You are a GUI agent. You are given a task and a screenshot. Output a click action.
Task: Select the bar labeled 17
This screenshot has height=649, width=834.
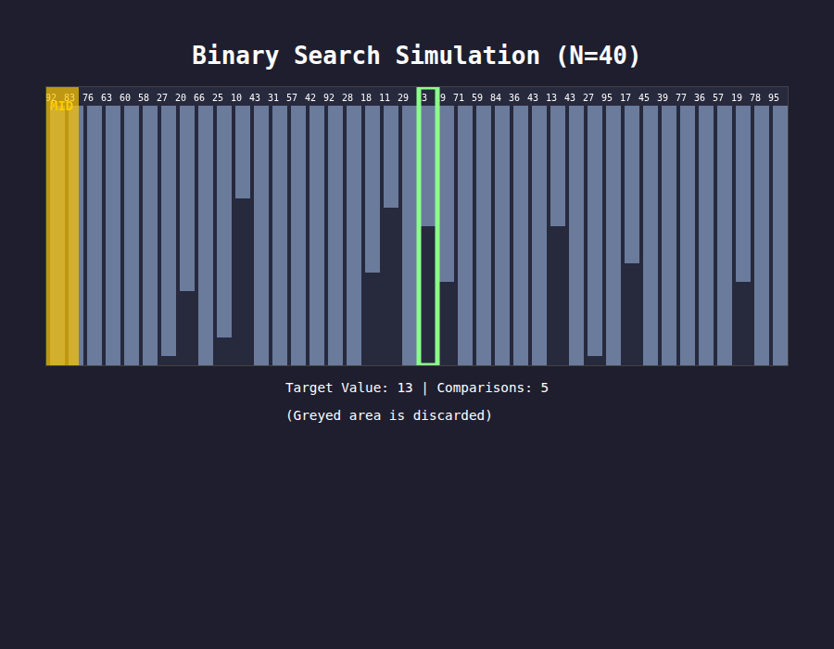coord(632,185)
